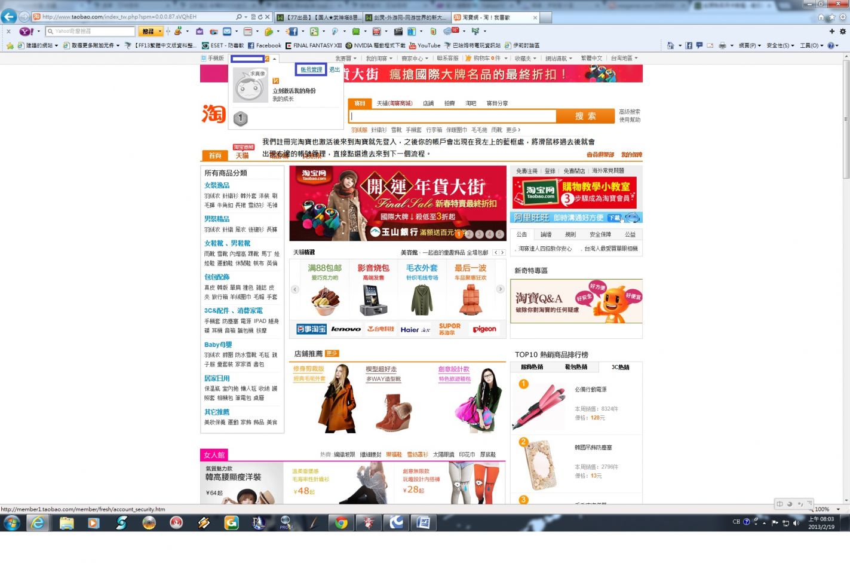Launch Google Chrome from the taskbar
Image resolution: width=850 pixels, height=563 pixels.
pos(341,523)
